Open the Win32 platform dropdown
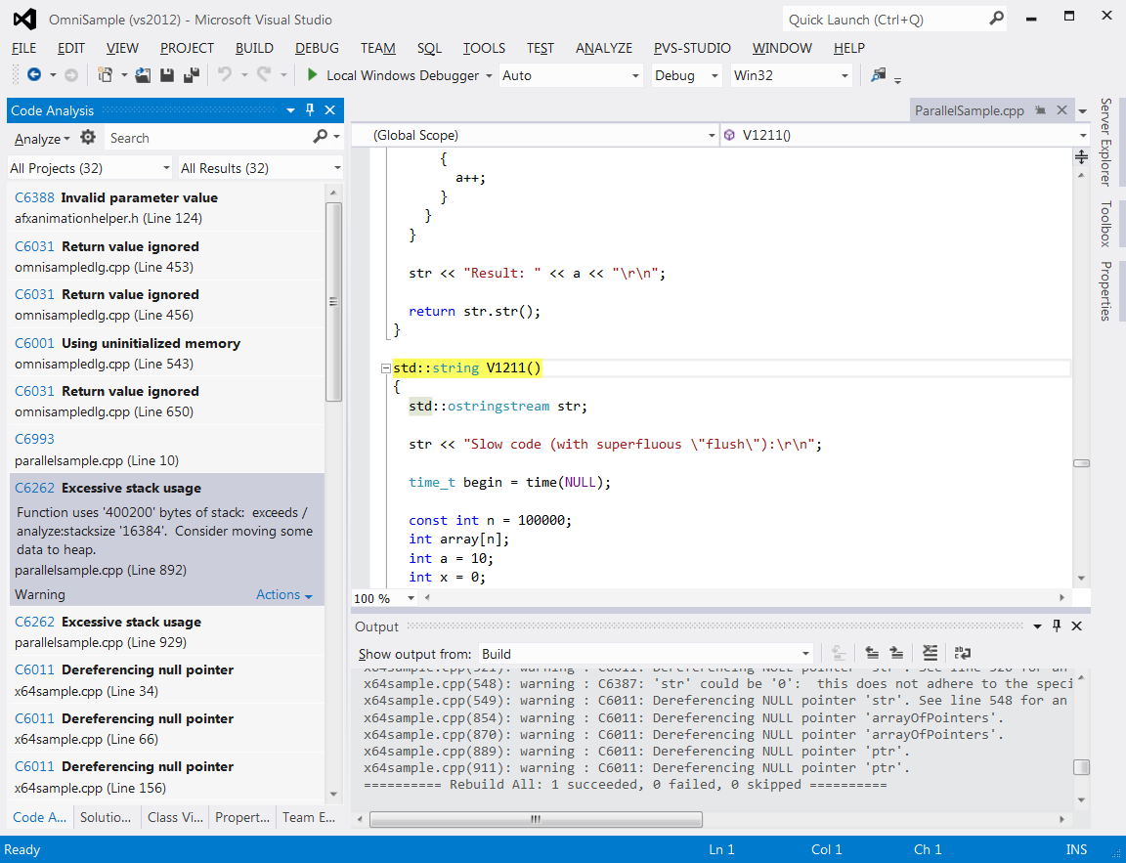The width and height of the screenshot is (1126, 863). point(792,75)
